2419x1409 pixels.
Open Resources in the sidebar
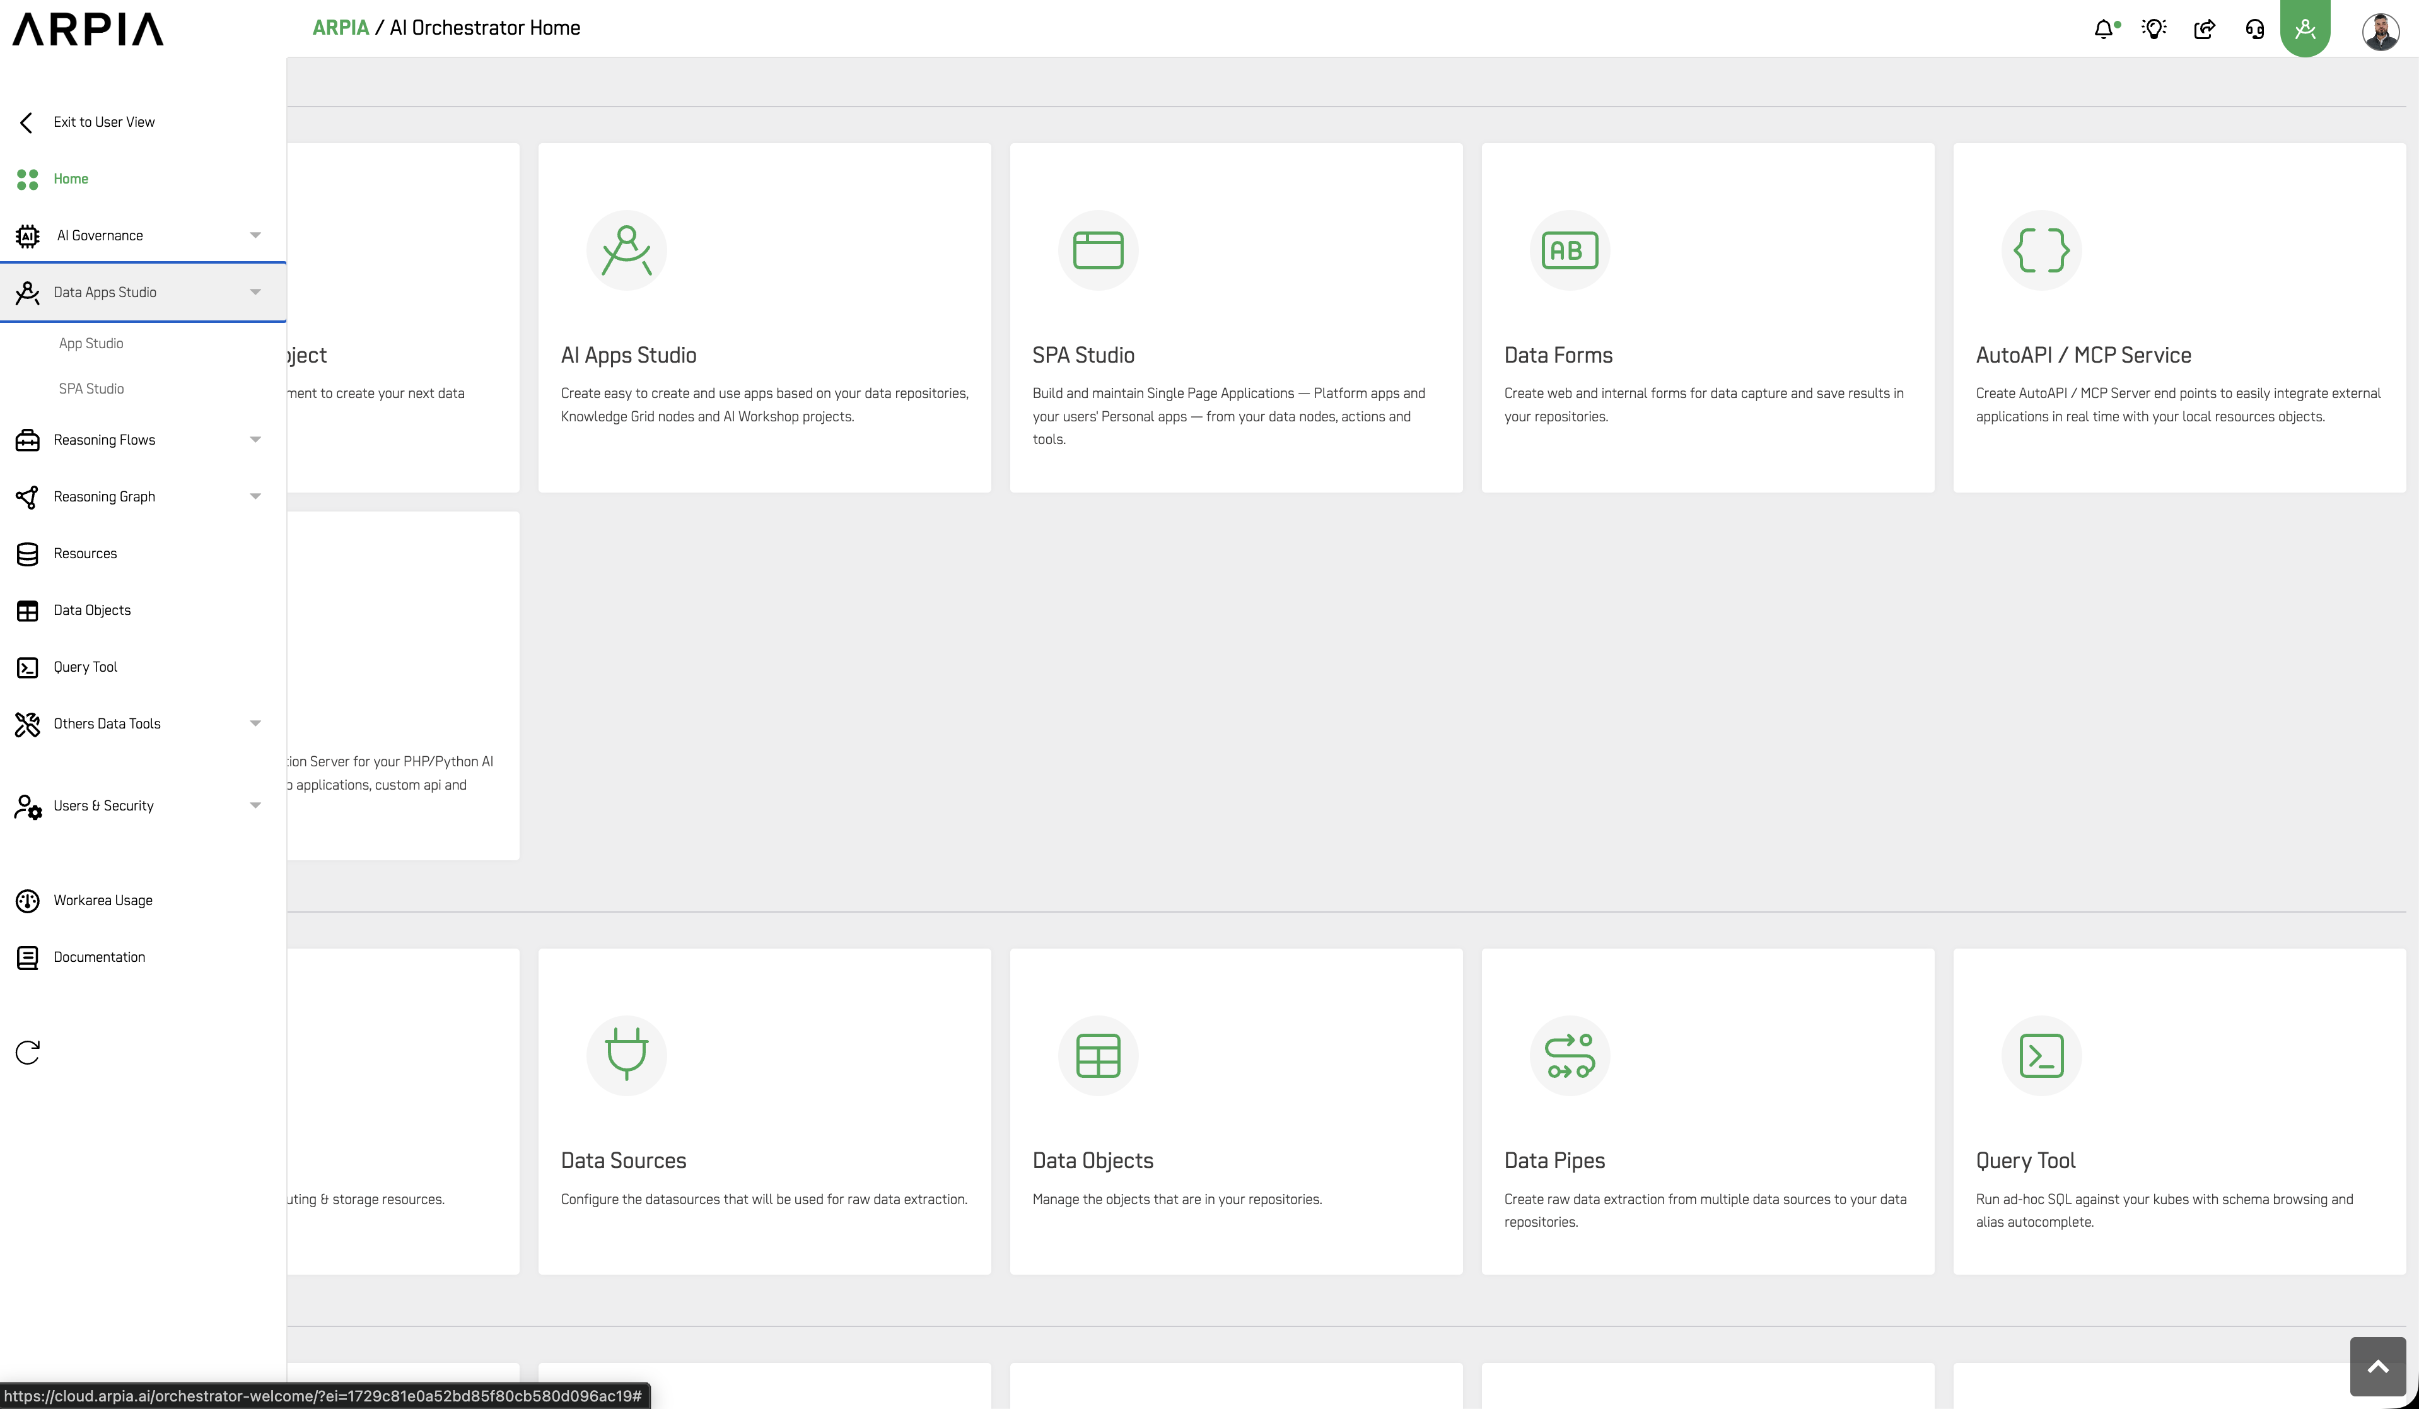85,554
